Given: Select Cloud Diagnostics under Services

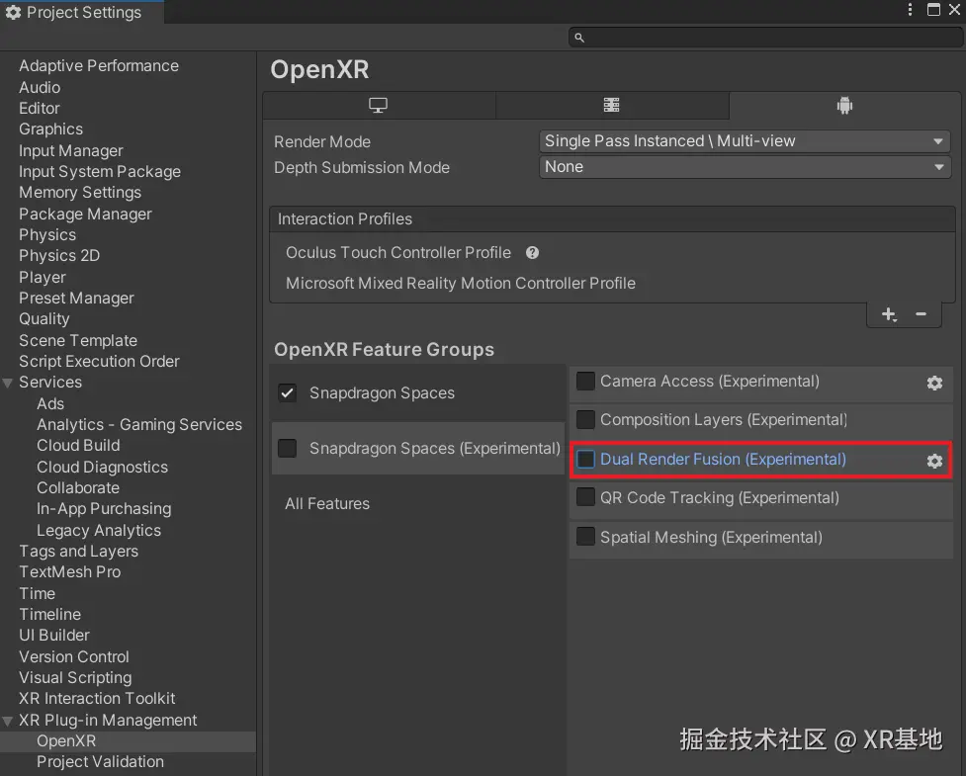Looking at the screenshot, I should click(x=102, y=468).
